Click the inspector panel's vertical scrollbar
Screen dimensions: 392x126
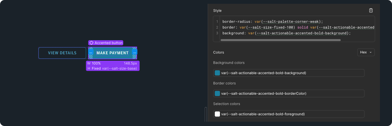coord(206,115)
